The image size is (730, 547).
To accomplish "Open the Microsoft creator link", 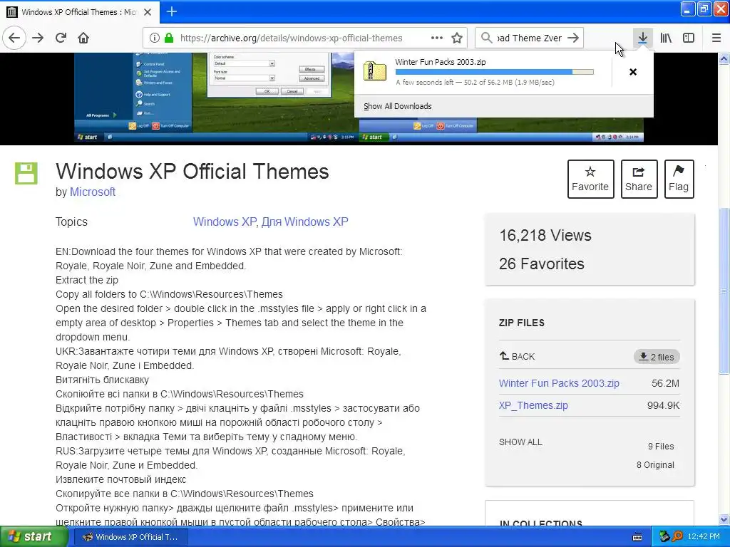I will tap(93, 192).
